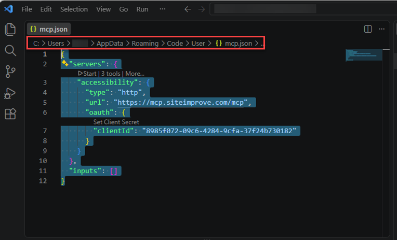This screenshot has height=240, width=397.
Task: Go forward with the right arrow
Action: [x=202, y=9]
